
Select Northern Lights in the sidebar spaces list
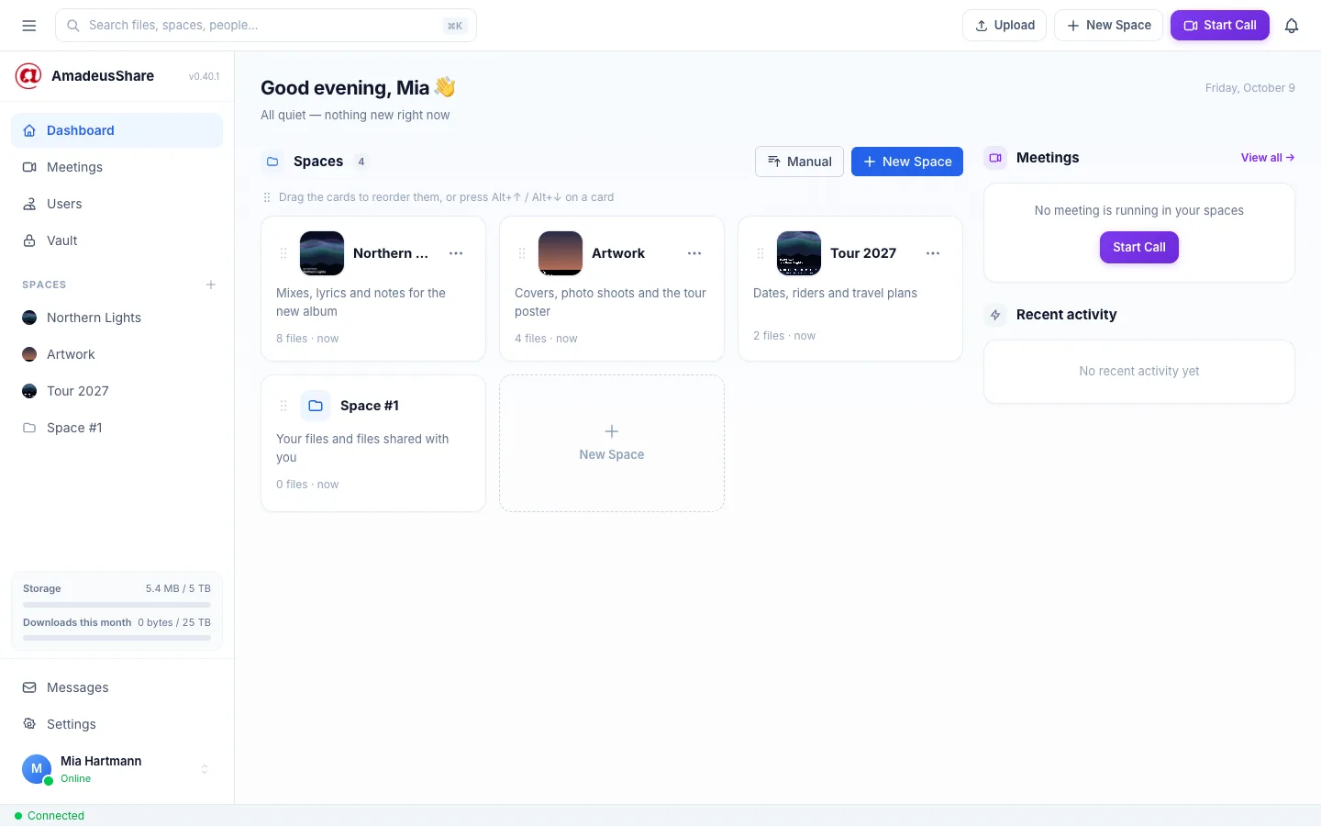117,318
